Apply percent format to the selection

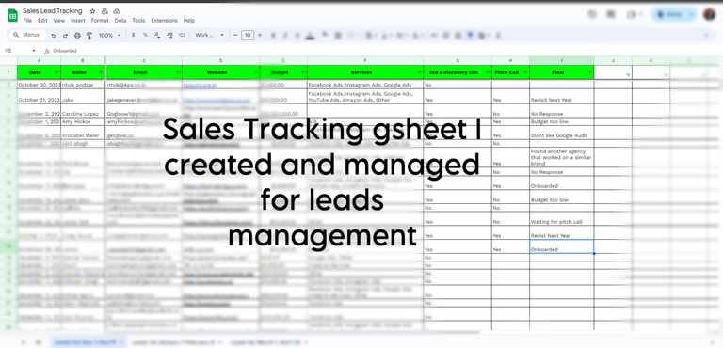145,35
